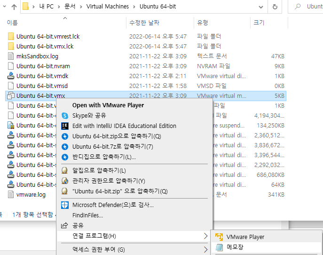
Task: Select "Ubuntu 64-bit.zip" 으로 압축하기(Q) text
Action: pyautogui.click(x=120, y=191)
